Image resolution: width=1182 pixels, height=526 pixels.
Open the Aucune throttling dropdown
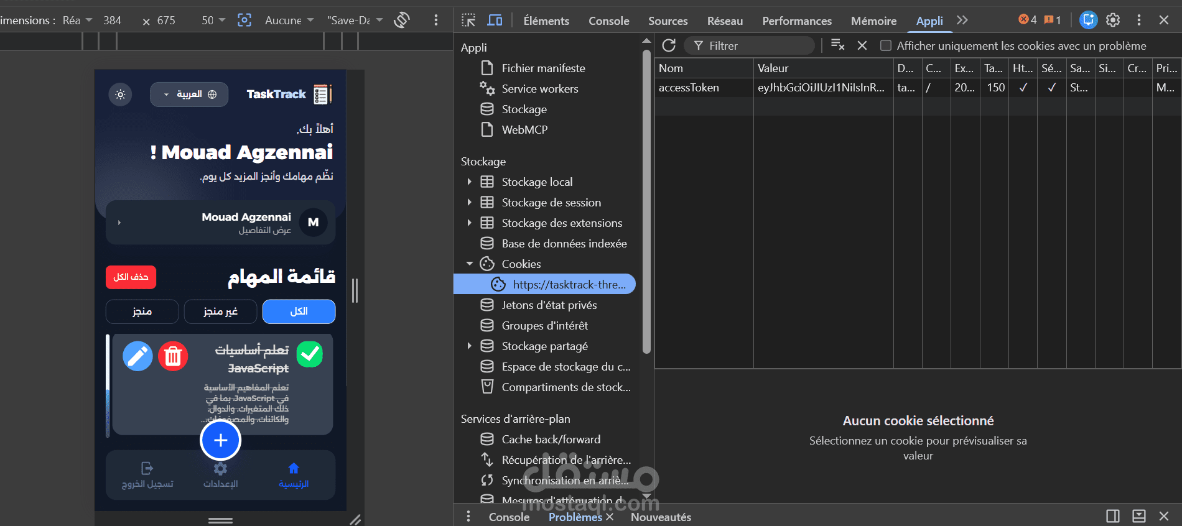pyautogui.click(x=289, y=21)
